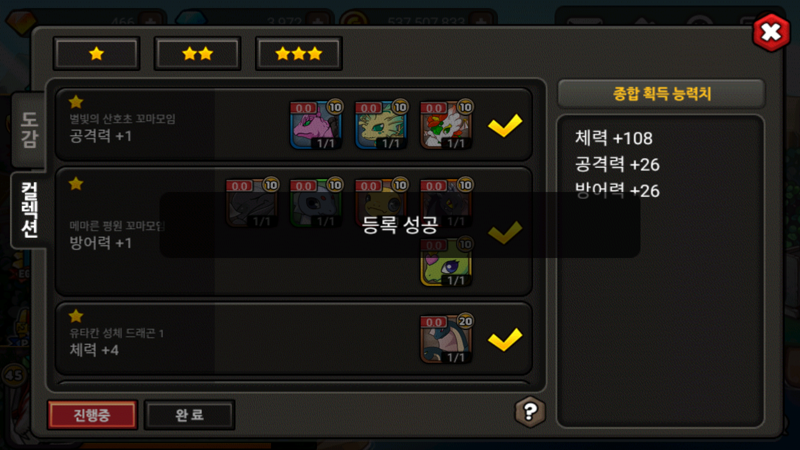The image size is (800, 450).
Task: Open the question mark help icon
Action: click(530, 412)
